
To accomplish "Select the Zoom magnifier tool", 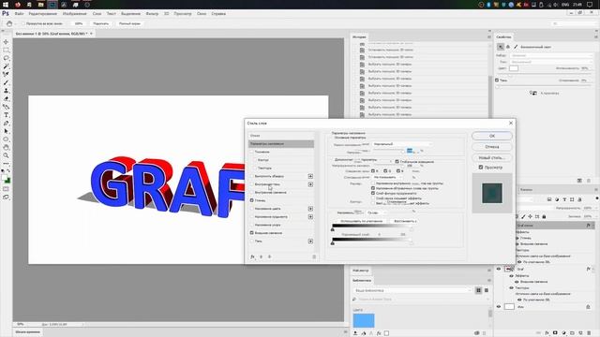I will click(x=7, y=155).
